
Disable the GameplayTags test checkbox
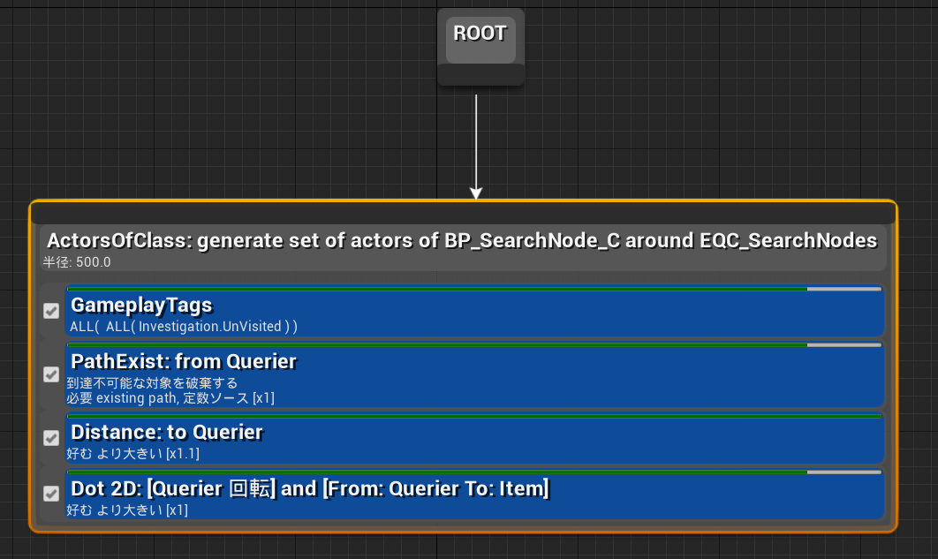tap(50, 311)
